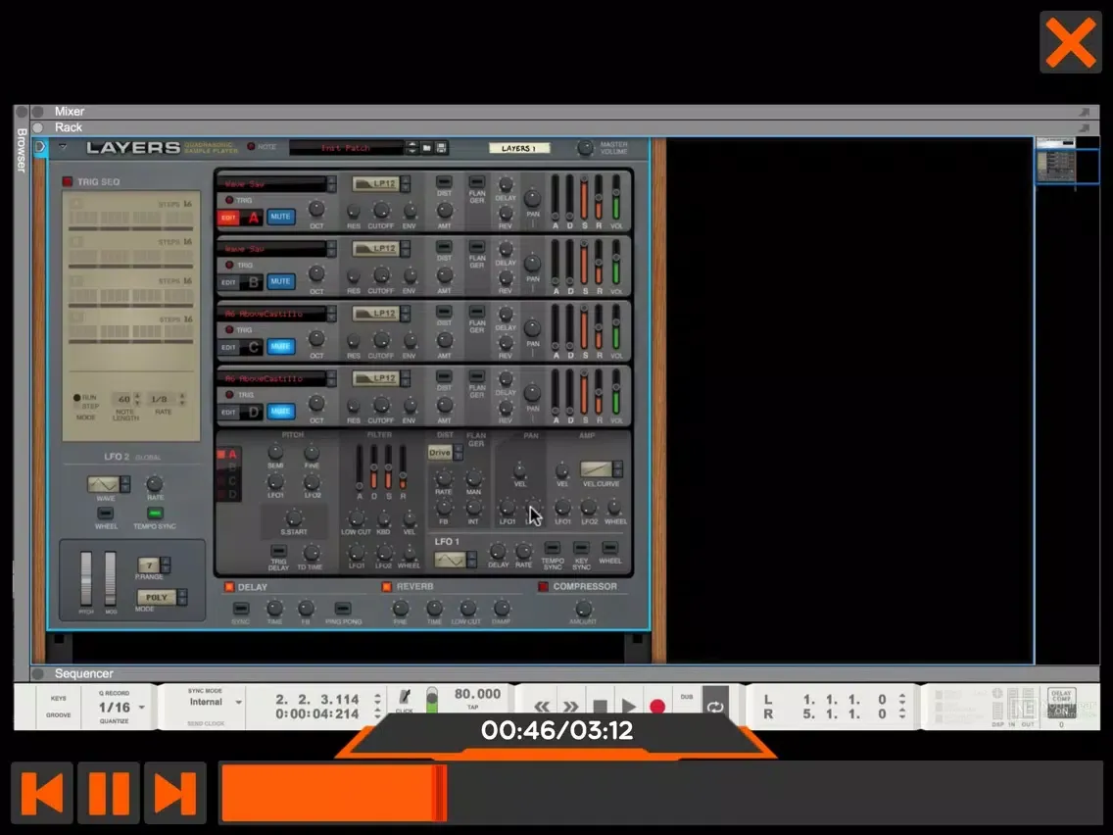Open the 1/16 quantize dropdown
Image resolution: width=1113 pixels, height=835 pixels.
click(122, 708)
